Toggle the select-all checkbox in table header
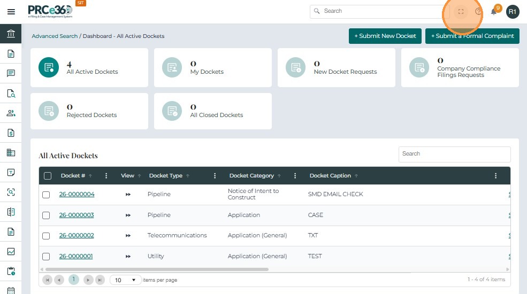The height and width of the screenshot is (294, 527). [48, 176]
